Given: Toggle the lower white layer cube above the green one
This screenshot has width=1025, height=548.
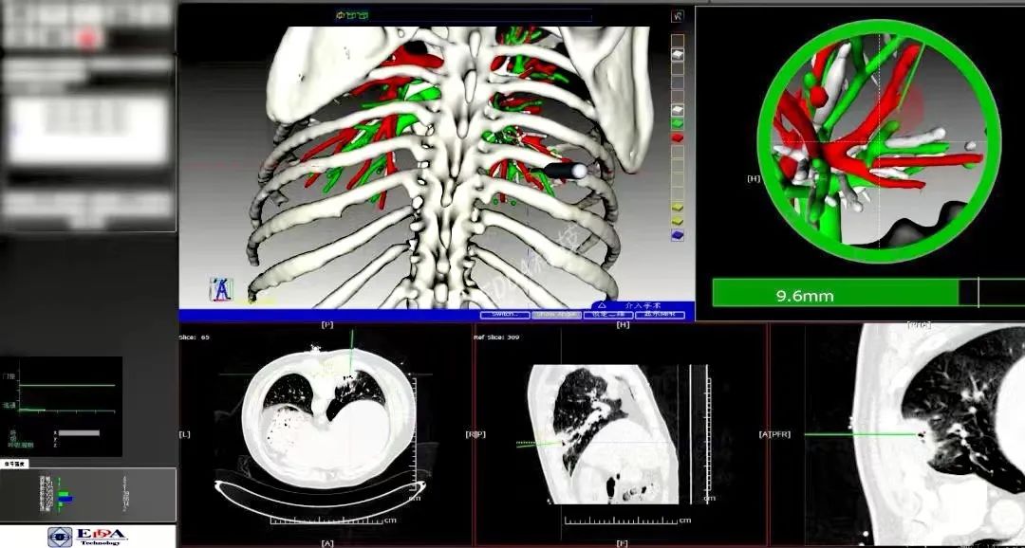Looking at the screenshot, I should click(x=678, y=109).
